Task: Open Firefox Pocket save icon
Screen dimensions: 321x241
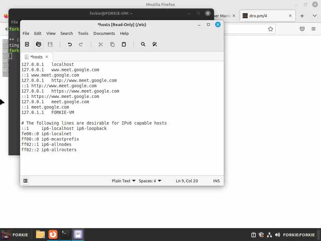Action: coord(302,29)
